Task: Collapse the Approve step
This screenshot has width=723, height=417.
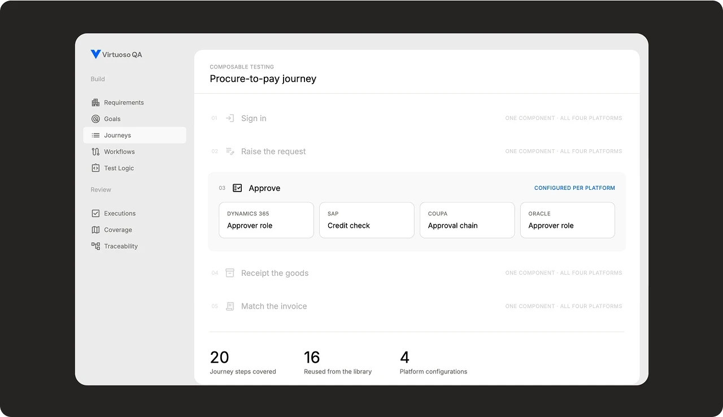Action: (417, 188)
